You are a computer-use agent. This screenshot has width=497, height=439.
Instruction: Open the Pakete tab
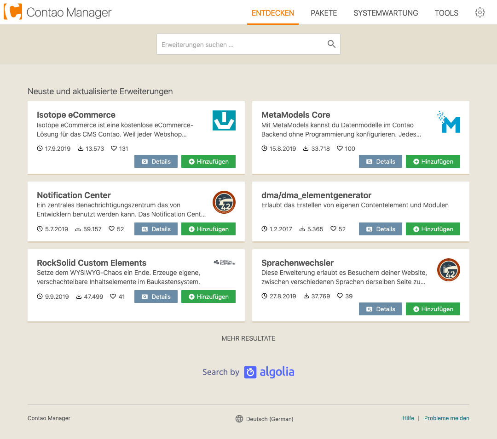pyautogui.click(x=324, y=13)
